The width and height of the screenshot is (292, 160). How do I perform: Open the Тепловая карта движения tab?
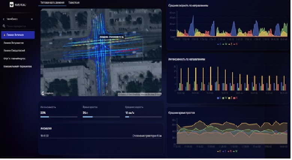[52, 3]
